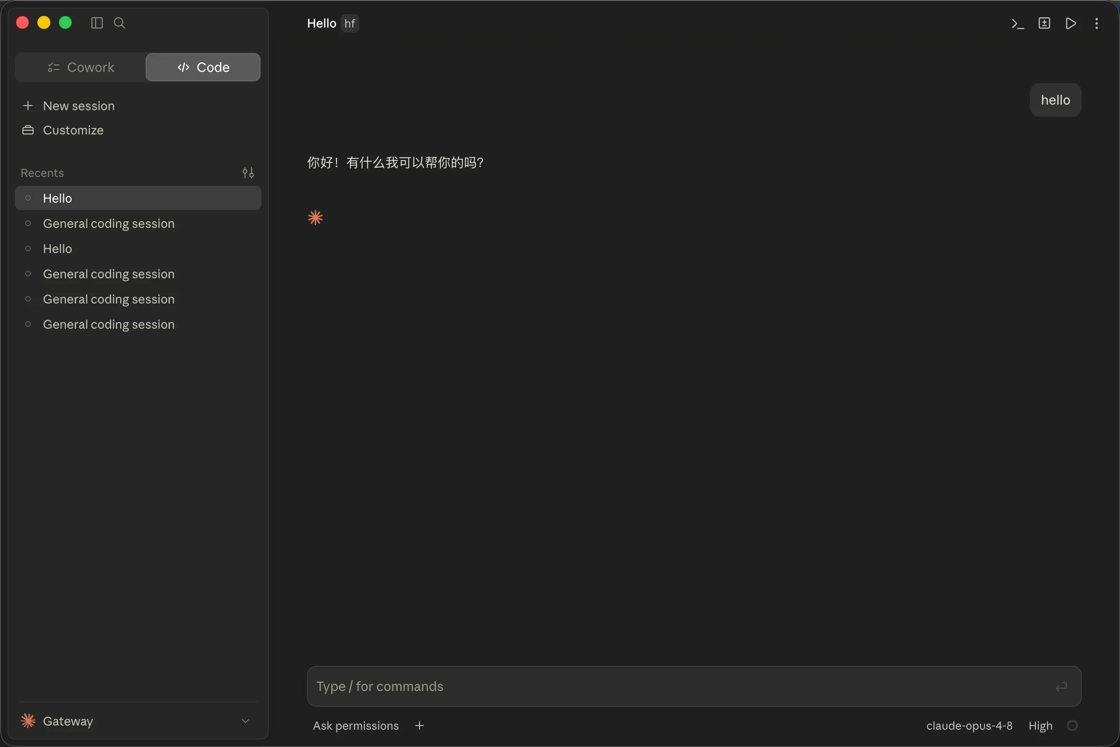Open the High effort level selector
Viewport: 1120px width, 747px height.
tap(1041, 726)
